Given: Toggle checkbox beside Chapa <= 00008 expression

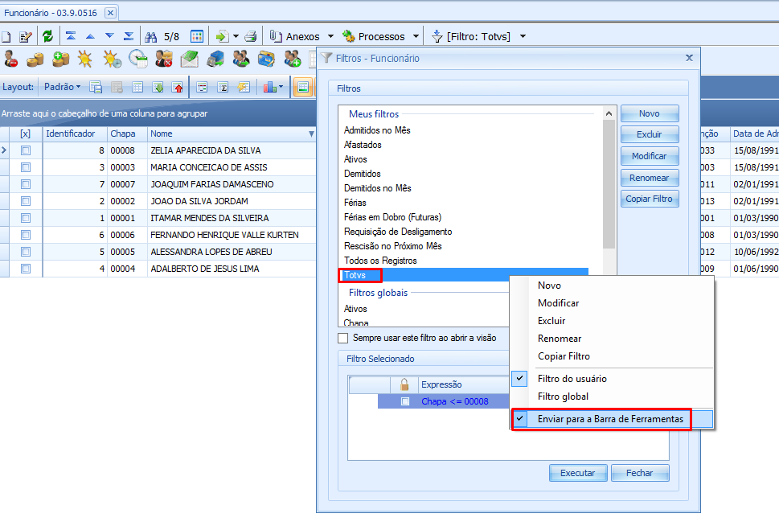Looking at the screenshot, I should [x=405, y=401].
